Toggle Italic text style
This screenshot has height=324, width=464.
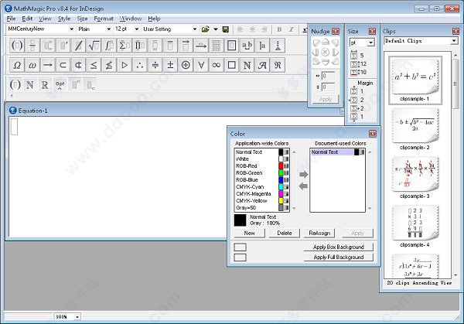[292, 29]
